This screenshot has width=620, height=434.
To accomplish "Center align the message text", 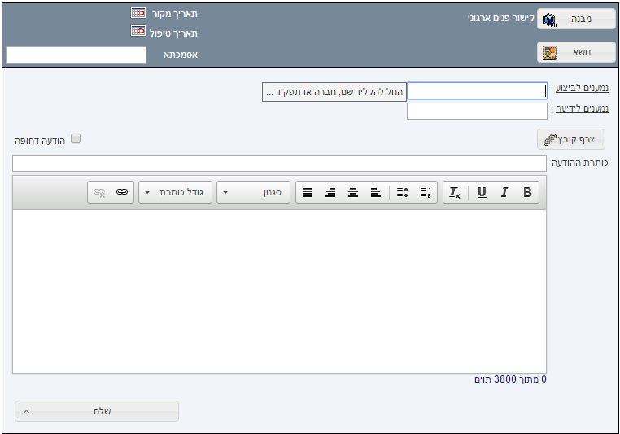I will pos(353,193).
